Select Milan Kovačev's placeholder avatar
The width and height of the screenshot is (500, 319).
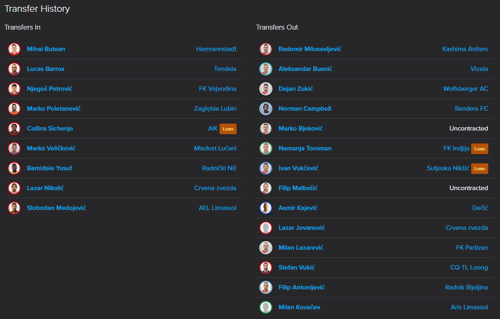point(266,307)
